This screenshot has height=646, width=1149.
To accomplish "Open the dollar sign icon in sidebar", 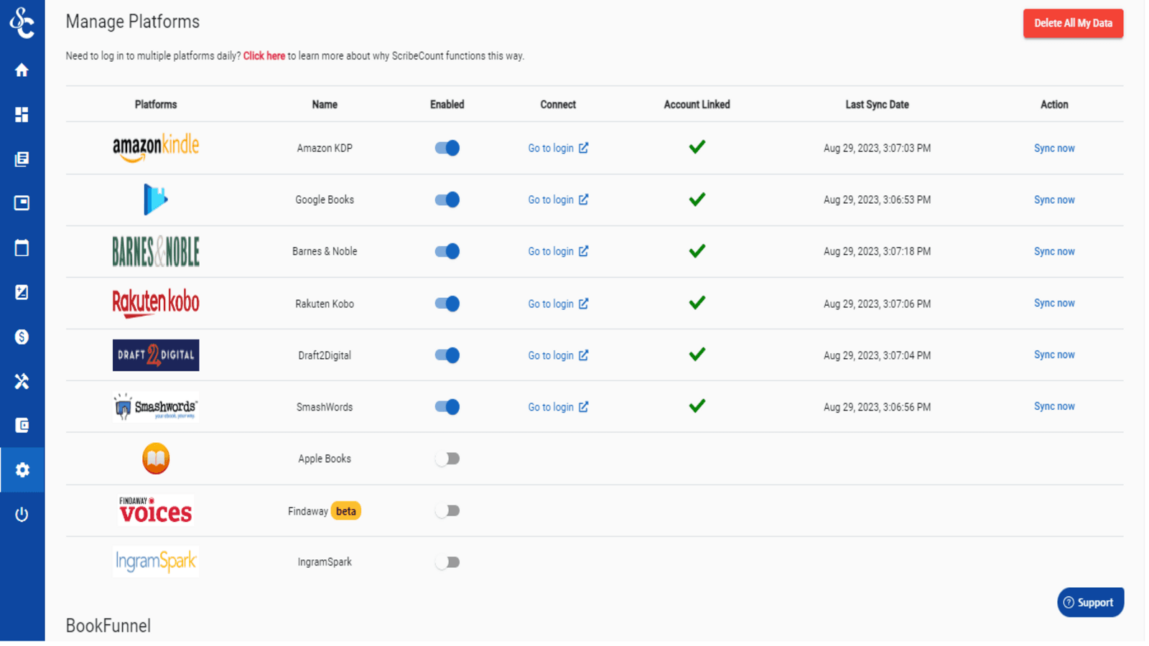I will pos(22,337).
